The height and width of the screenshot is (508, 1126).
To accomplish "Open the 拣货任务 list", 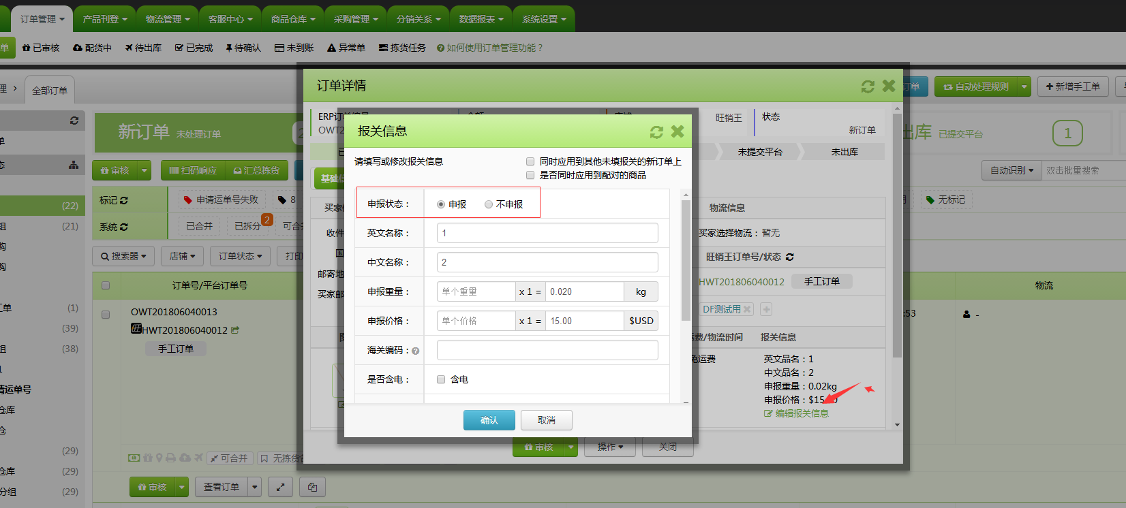I will coord(402,48).
